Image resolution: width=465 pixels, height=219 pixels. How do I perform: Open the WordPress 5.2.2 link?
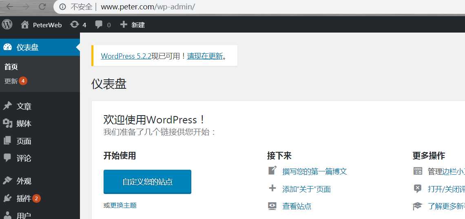[x=126, y=56]
